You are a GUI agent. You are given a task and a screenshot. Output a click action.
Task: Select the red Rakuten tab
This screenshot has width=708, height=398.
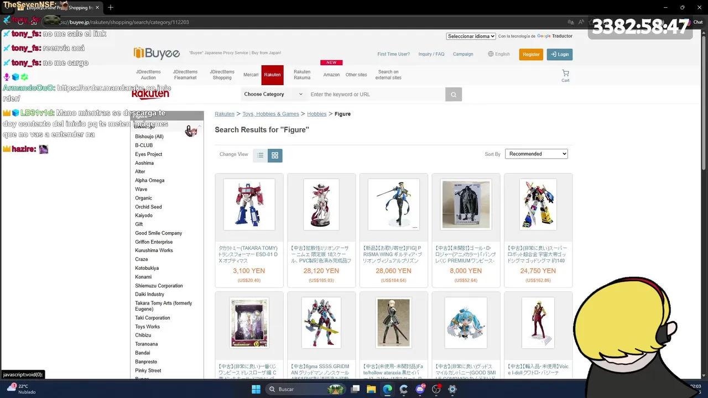point(272,75)
